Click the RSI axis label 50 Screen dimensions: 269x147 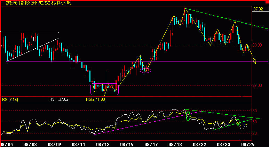pos(255,122)
